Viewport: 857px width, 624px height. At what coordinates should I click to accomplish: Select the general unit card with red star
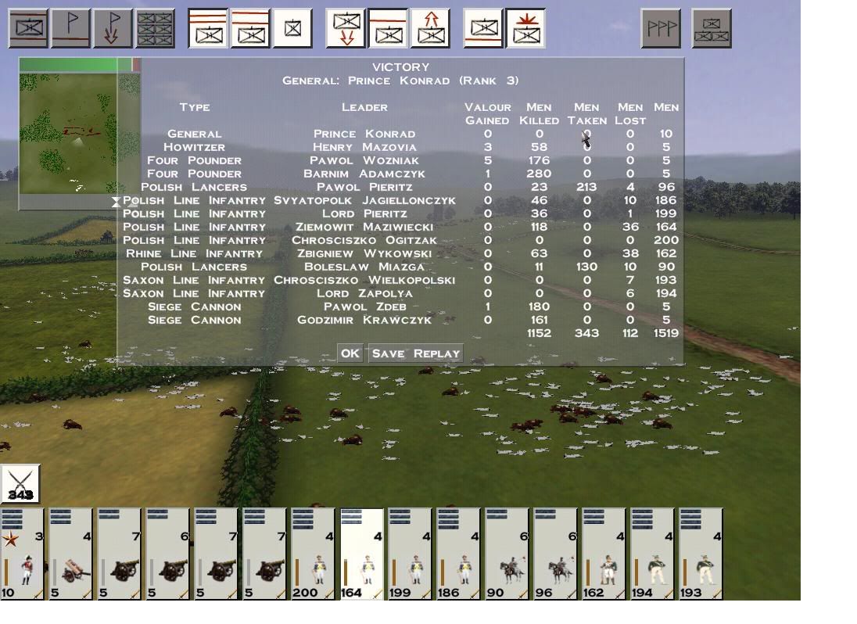coord(22,554)
